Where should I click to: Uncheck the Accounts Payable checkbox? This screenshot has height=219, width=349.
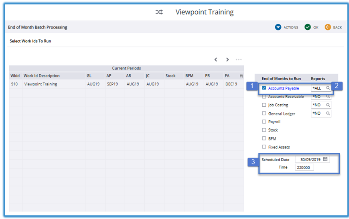(264, 88)
